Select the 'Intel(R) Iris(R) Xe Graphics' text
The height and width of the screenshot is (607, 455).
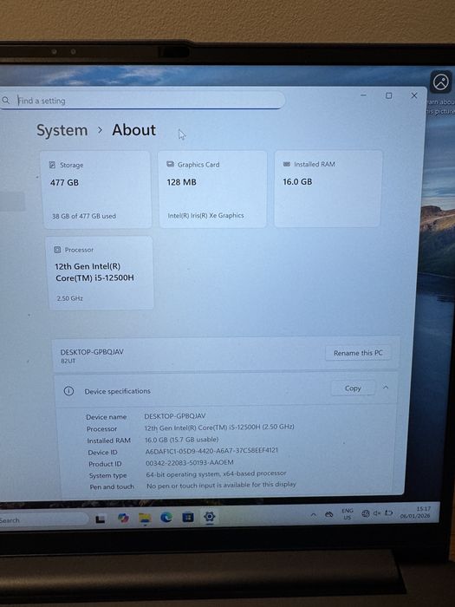coord(206,215)
